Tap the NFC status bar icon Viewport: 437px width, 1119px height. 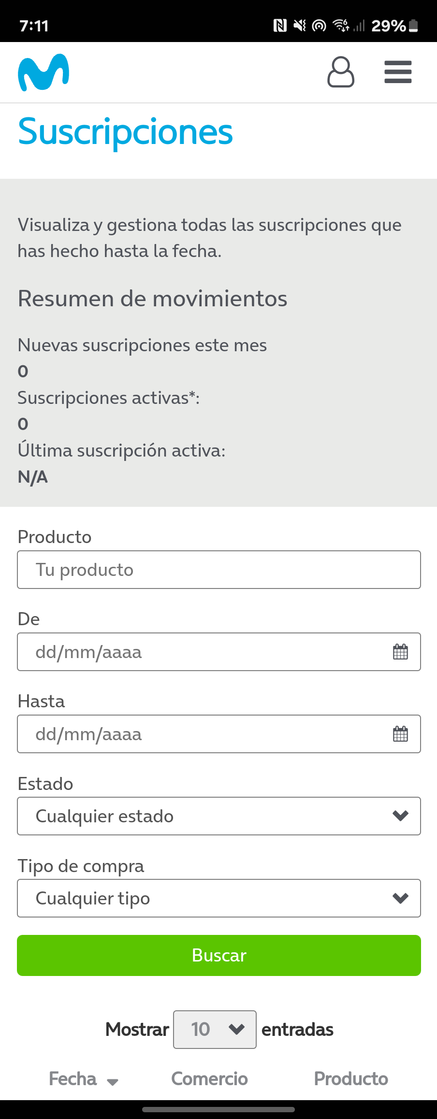tap(280, 26)
